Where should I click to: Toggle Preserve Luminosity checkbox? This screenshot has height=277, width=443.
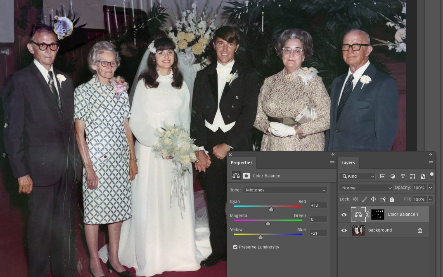[235, 247]
